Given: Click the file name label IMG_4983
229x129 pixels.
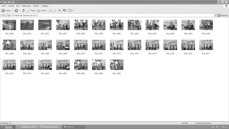Looking at the screenshot, I should 99,73.
